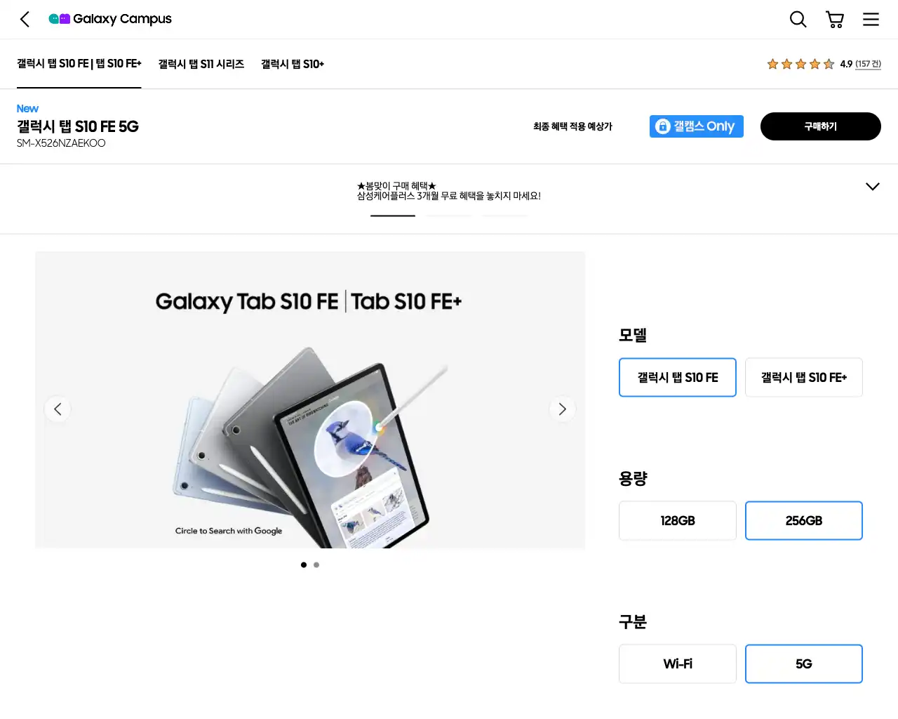Switch to the 갤럭시 탭 S11 시리즈 tab
The image size is (898, 719).
[201, 64]
